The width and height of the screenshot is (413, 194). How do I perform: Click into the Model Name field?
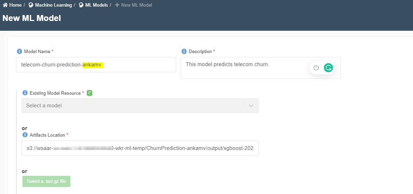coord(96,65)
